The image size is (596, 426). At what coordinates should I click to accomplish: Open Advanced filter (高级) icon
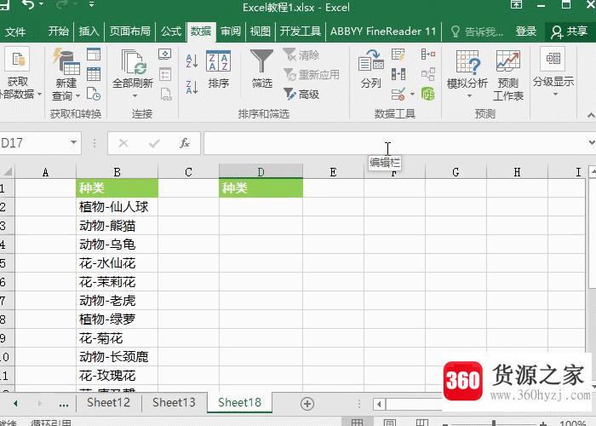(x=290, y=94)
